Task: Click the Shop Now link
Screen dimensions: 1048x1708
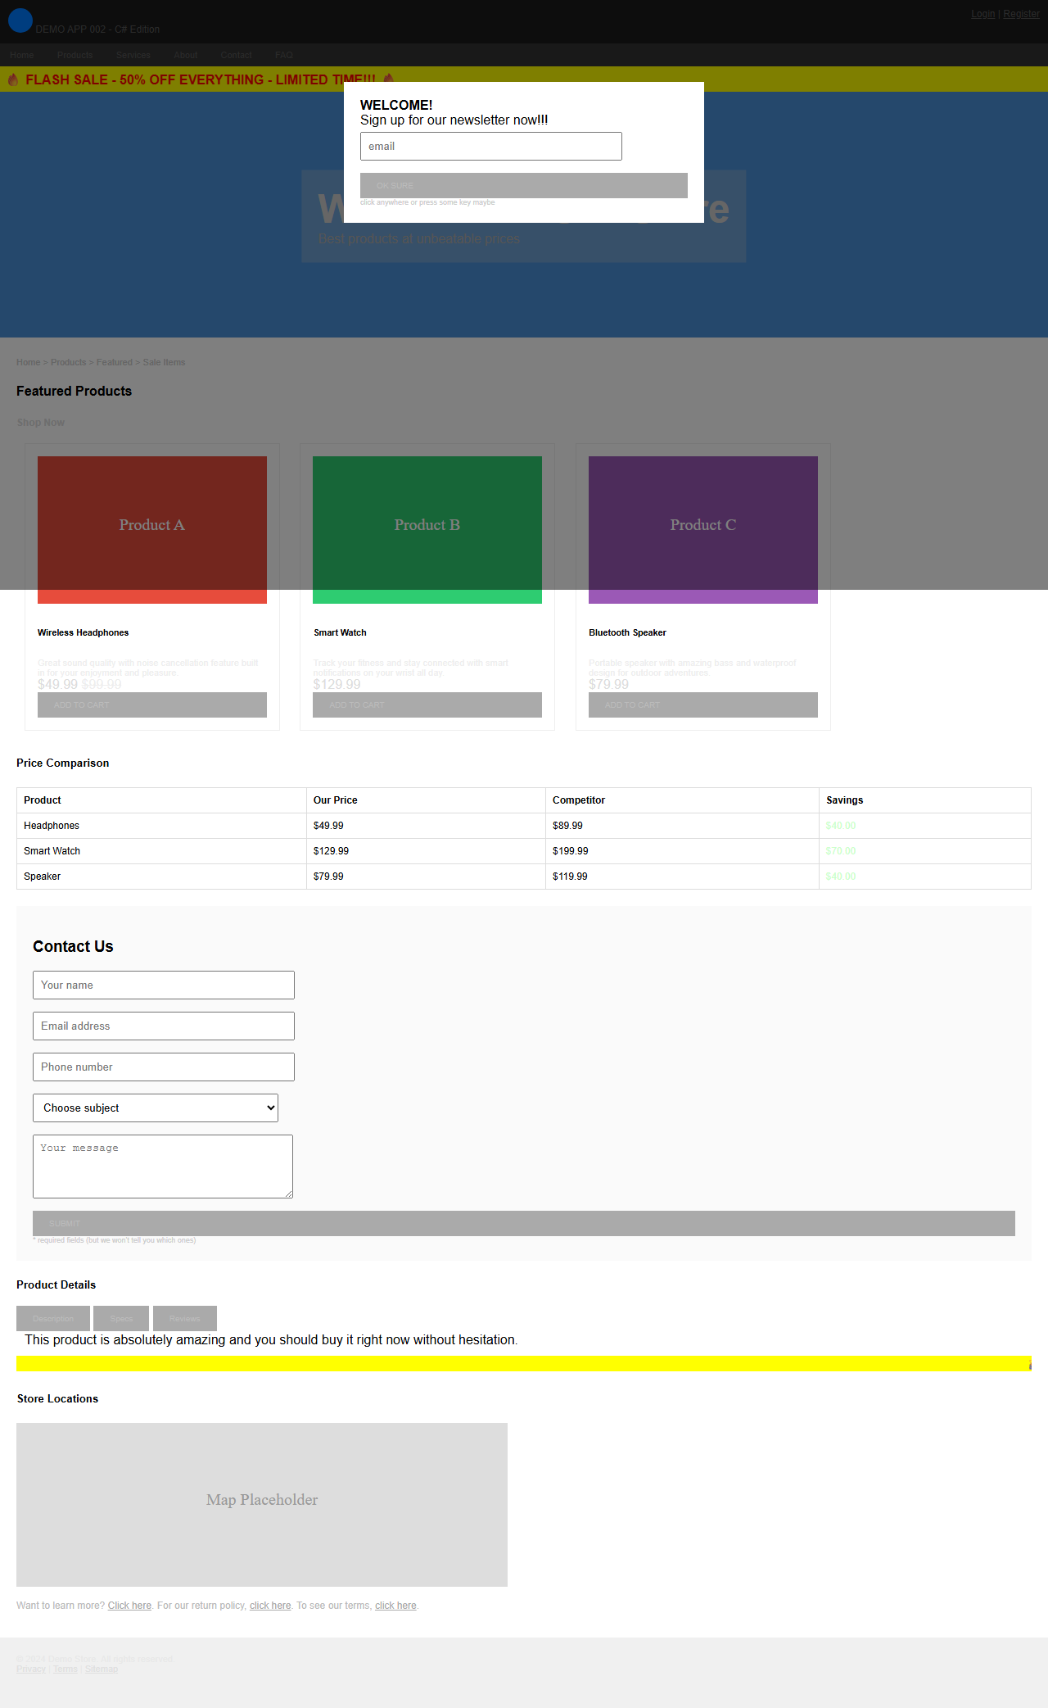Action: (x=41, y=423)
